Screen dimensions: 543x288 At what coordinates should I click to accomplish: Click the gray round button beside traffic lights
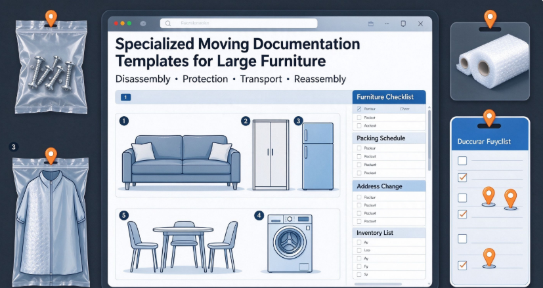143,24
